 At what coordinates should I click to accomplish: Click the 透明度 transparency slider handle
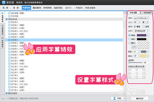(129, 63)
